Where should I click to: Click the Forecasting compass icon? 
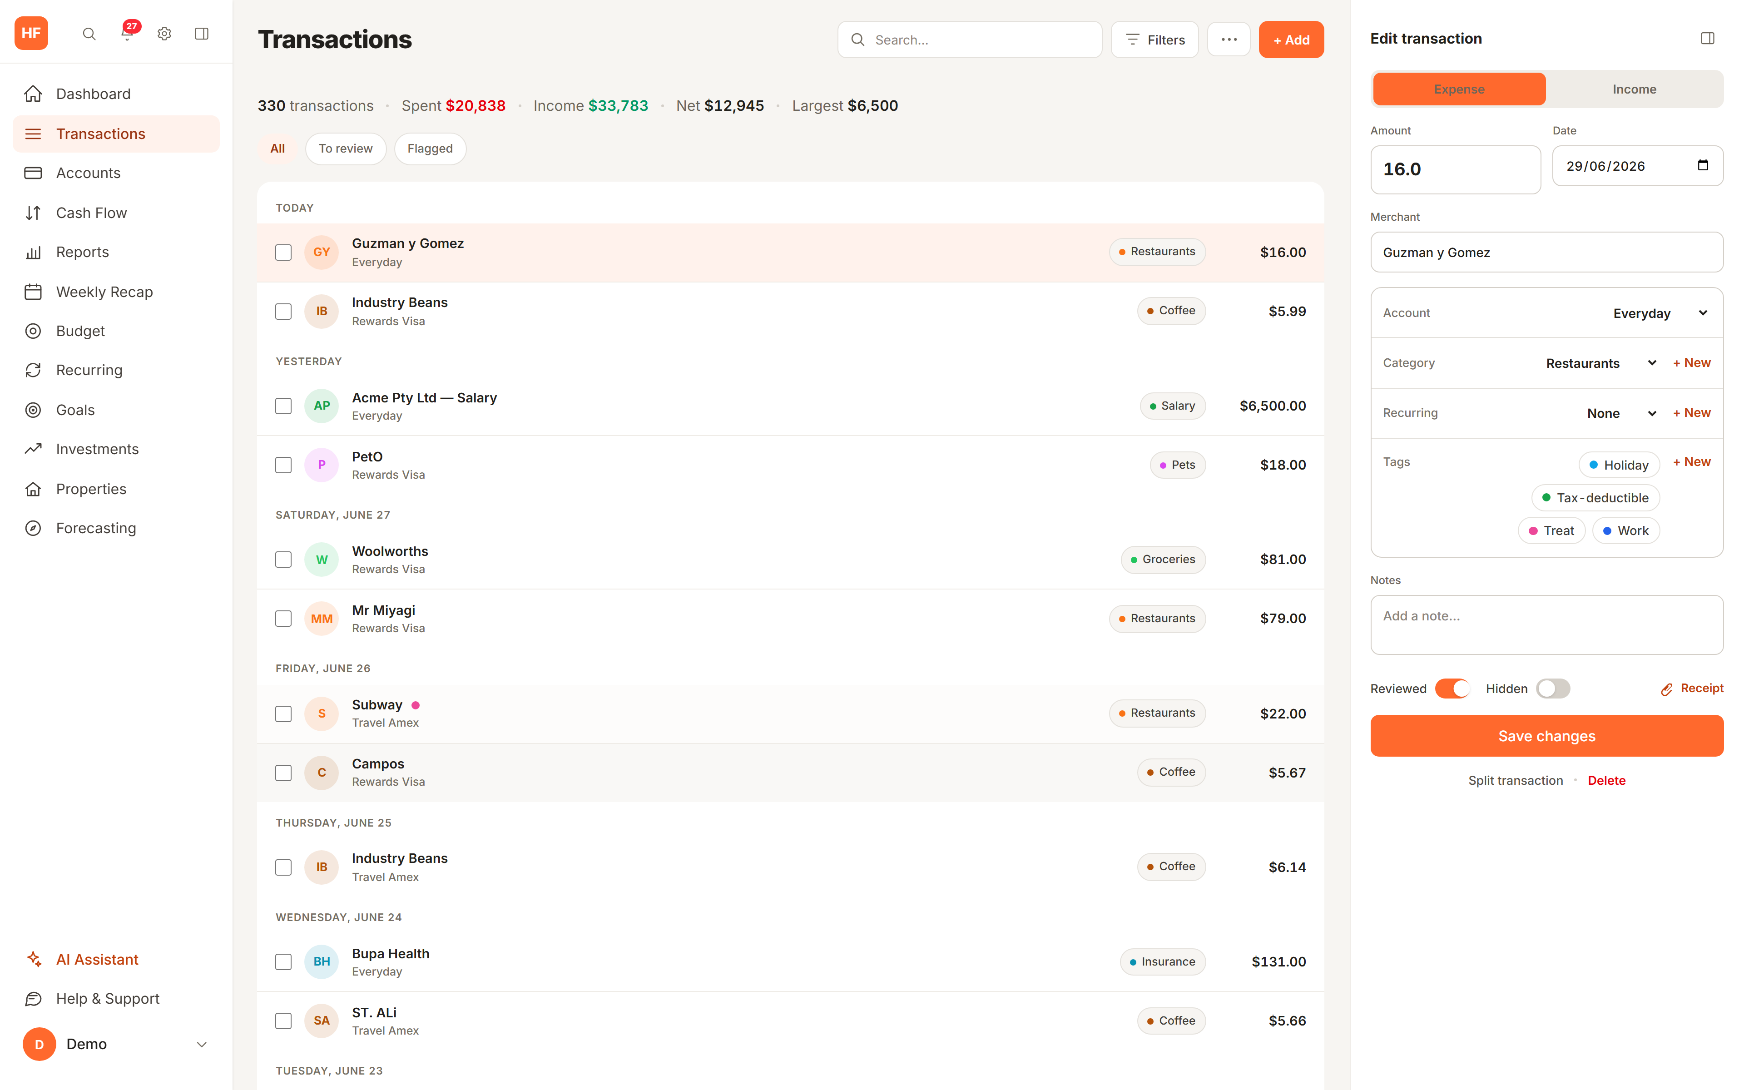33,528
